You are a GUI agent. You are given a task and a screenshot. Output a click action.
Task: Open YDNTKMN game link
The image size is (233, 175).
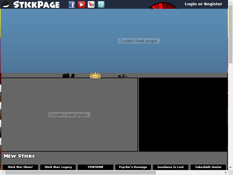pyautogui.click(x=96, y=167)
